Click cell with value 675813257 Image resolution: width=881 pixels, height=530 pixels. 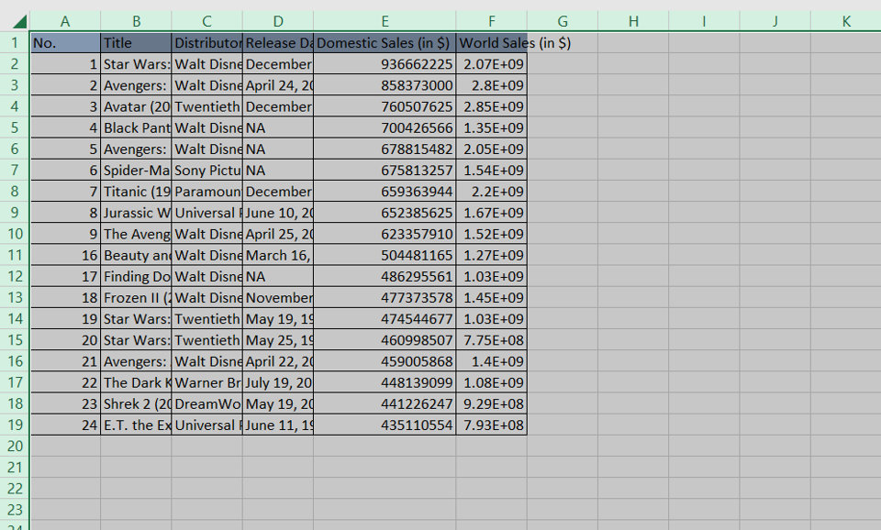pyautogui.click(x=385, y=171)
